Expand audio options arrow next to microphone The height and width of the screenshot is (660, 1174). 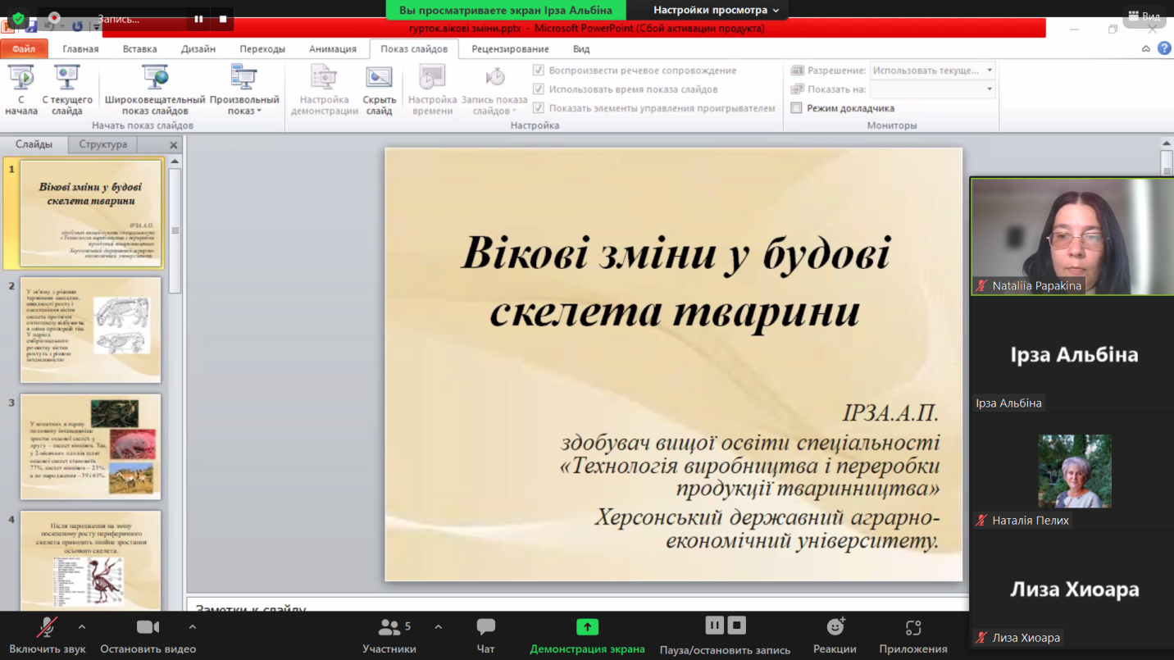click(81, 627)
